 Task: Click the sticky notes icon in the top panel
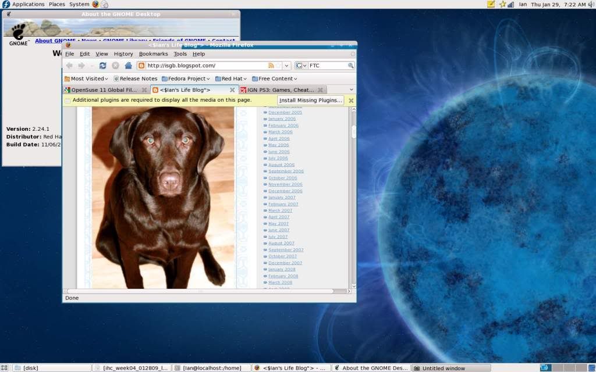click(491, 4)
